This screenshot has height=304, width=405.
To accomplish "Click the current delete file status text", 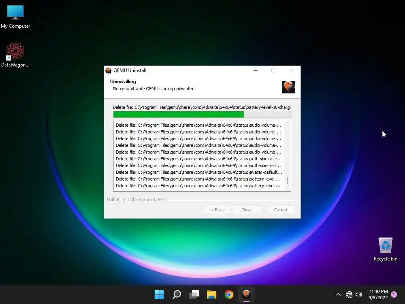I will click(202, 107).
